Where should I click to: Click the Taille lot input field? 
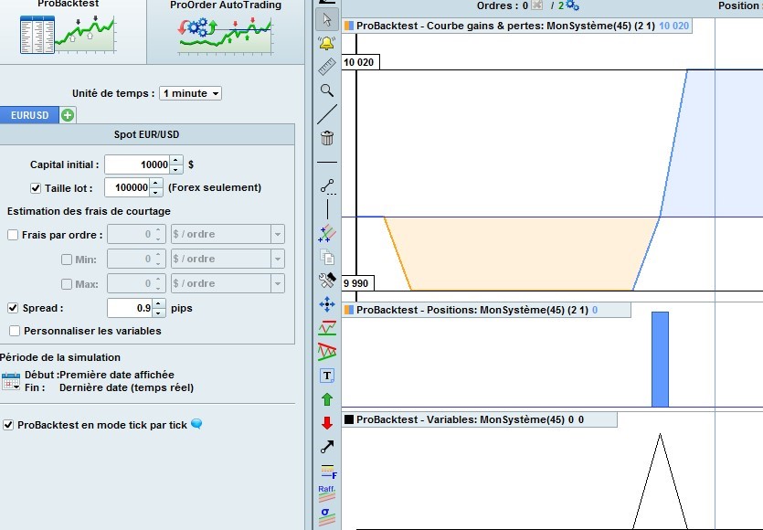click(128, 187)
